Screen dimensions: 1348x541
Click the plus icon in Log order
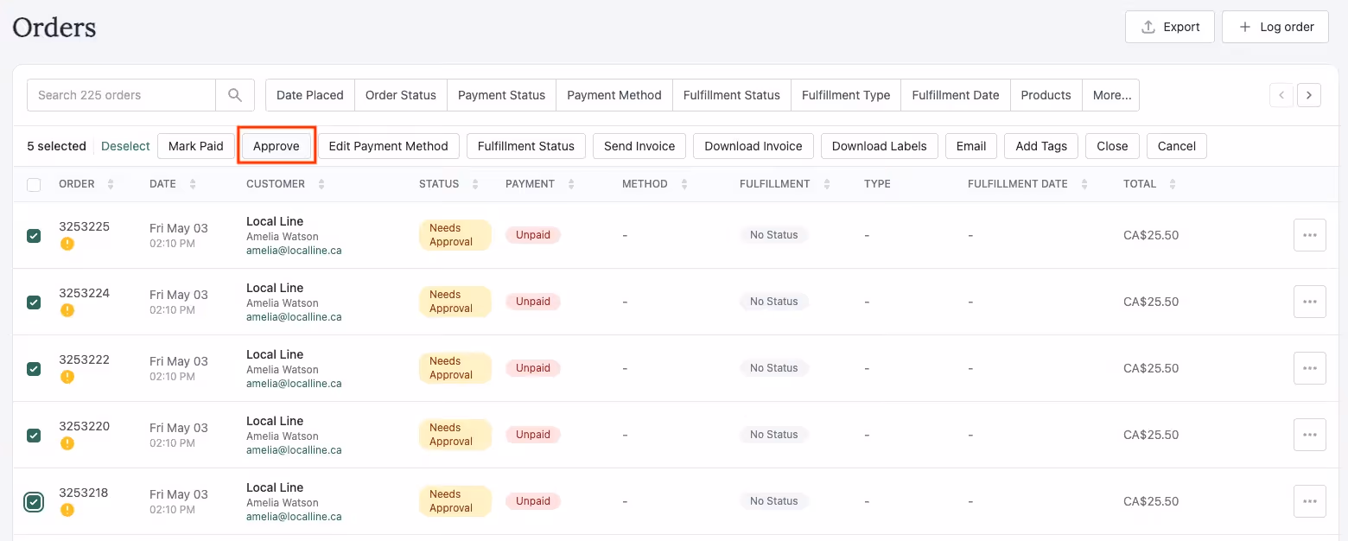1245,27
